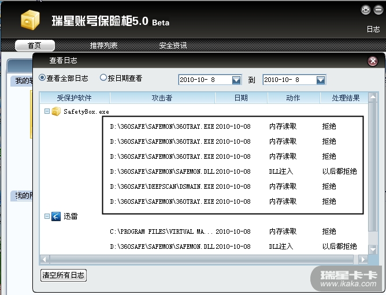Image resolution: width=386 pixels, height=295 pixels.
Task: Click the horizontal scrollbar right arrow
Action: (x=363, y=259)
